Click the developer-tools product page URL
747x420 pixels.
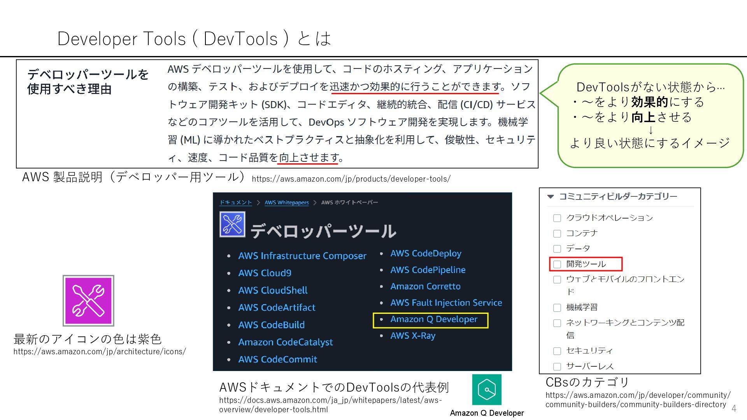351,179
